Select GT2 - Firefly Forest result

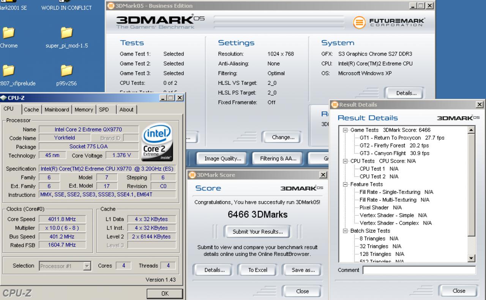point(394,146)
